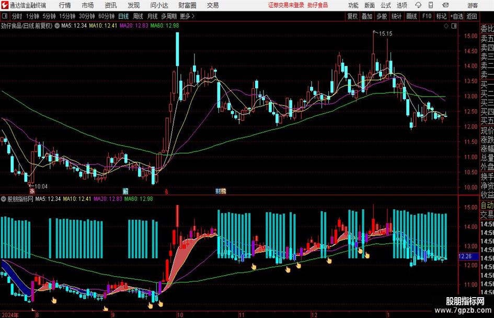This screenshot has width=494, height=318.
Task: Open the 财富圈 menu
Action: tap(187, 5)
